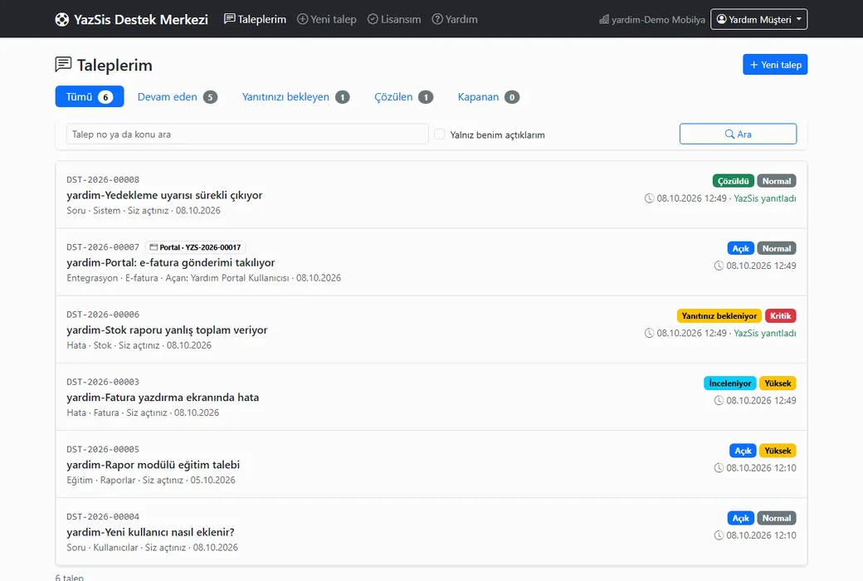This screenshot has width=863, height=581.
Task: Click the clock icon on the DST-2026-00007 row
Action: click(719, 266)
